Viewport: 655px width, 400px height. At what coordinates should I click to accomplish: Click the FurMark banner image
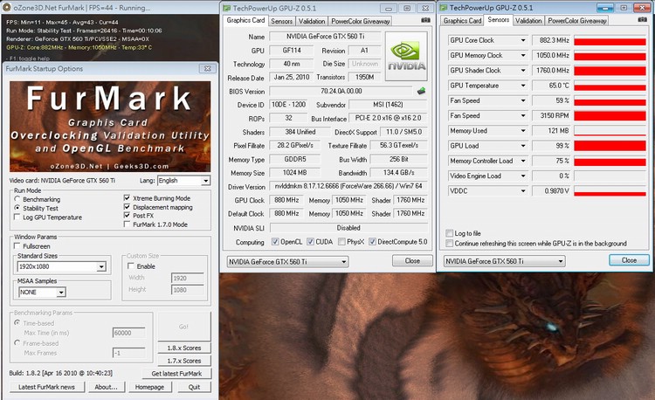110,127
